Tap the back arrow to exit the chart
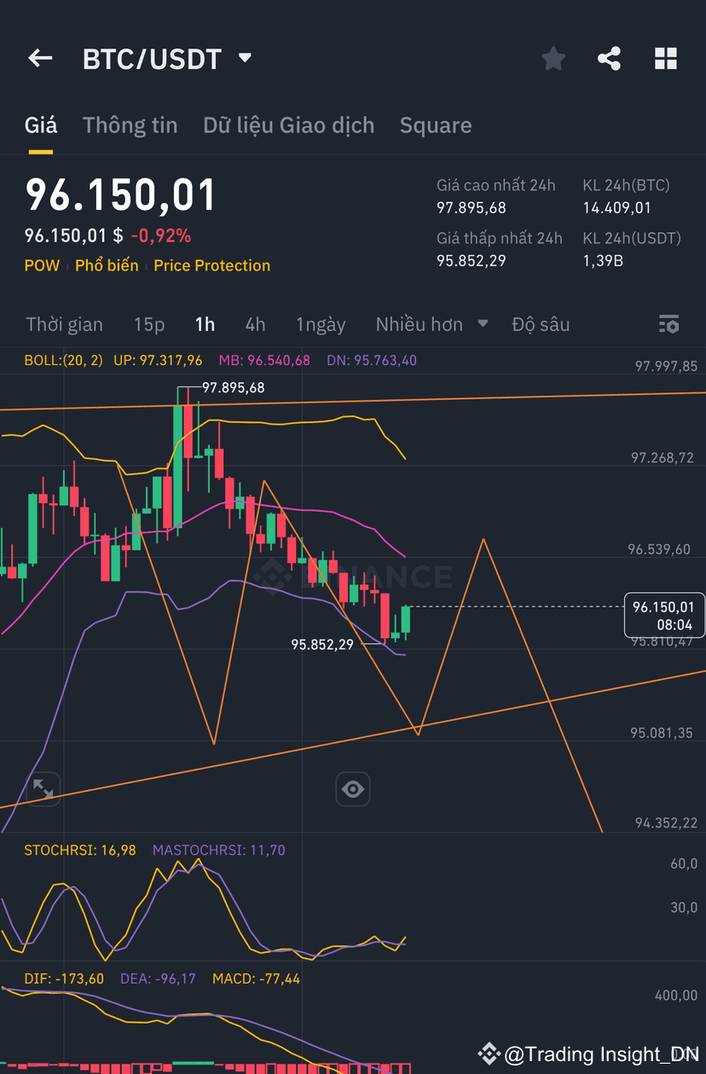The width and height of the screenshot is (706, 1074). [x=39, y=58]
